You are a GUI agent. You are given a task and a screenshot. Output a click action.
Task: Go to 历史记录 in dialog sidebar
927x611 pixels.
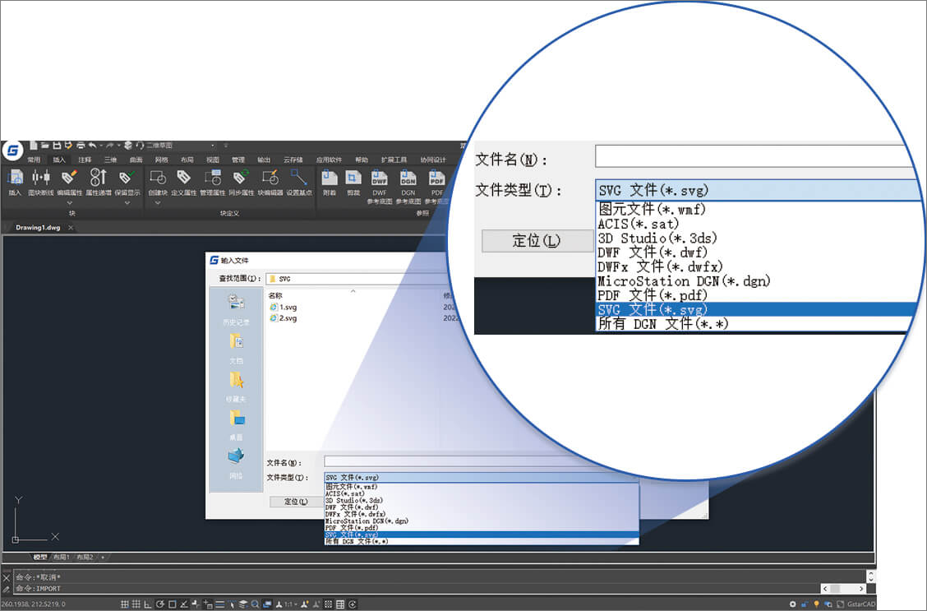[236, 309]
